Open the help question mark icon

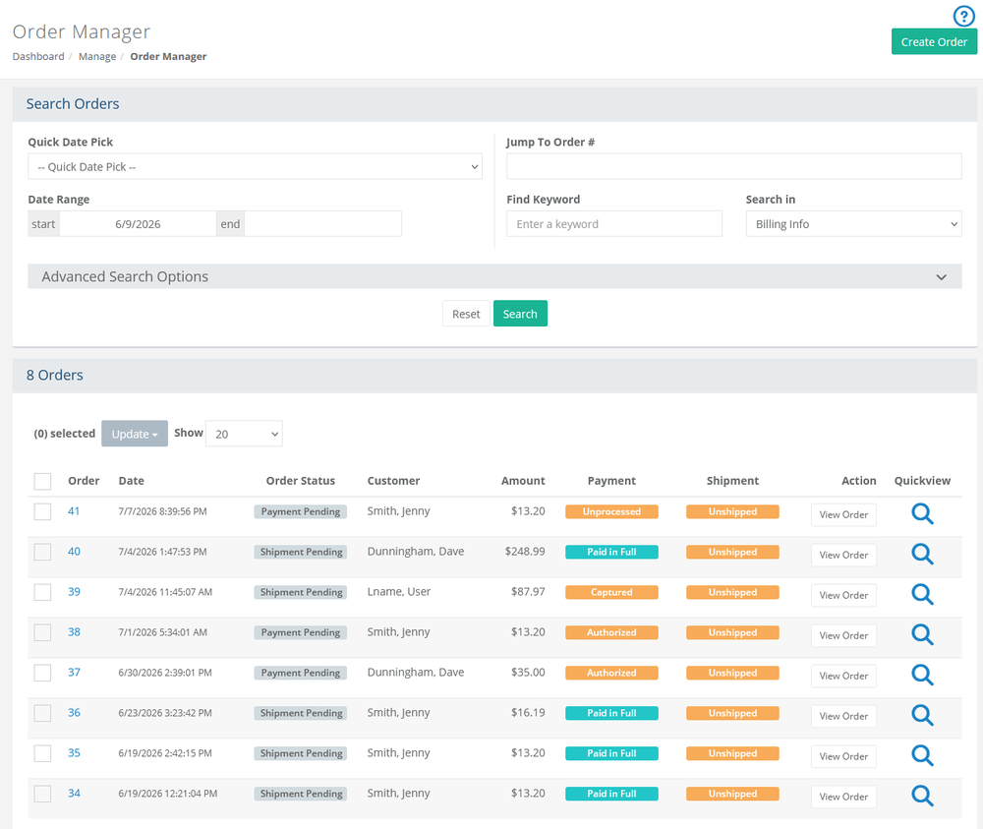click(963, 16)
